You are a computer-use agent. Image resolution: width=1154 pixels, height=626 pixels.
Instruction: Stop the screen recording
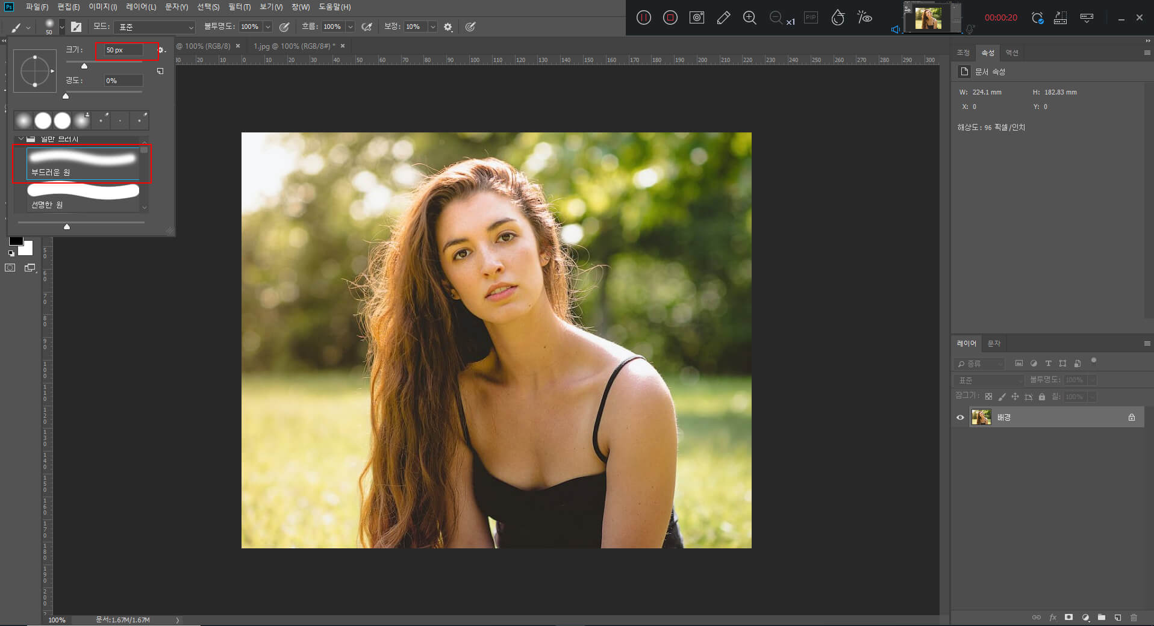click(670, 17)
